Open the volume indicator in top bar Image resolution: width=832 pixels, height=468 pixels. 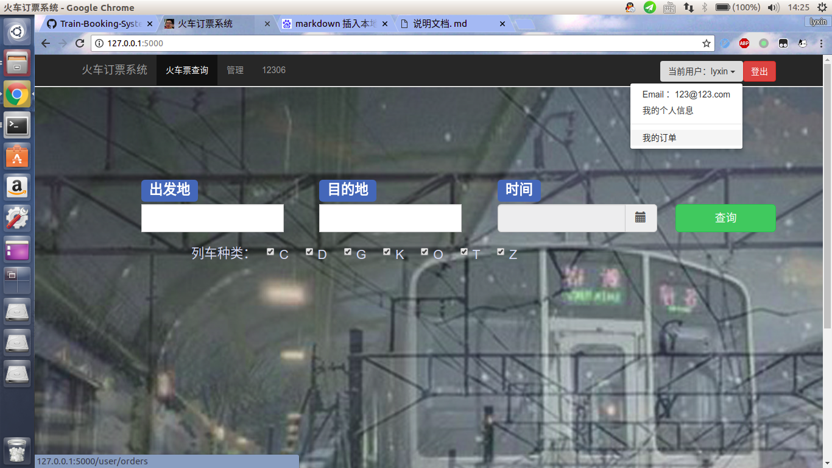coord(774,7)
